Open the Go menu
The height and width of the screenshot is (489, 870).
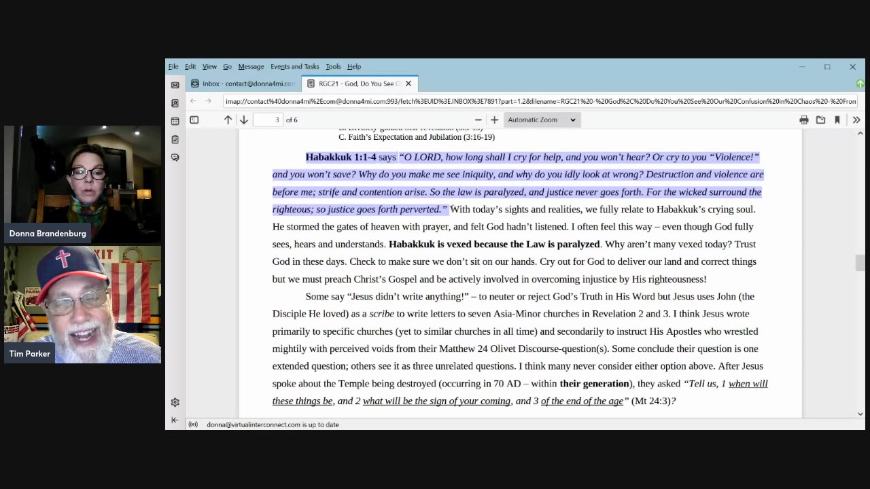point(227,67)
